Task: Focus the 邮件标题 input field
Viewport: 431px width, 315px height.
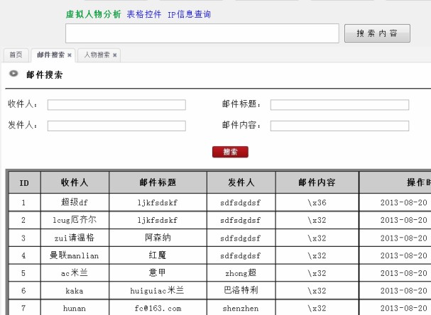Action: (339, 104)
